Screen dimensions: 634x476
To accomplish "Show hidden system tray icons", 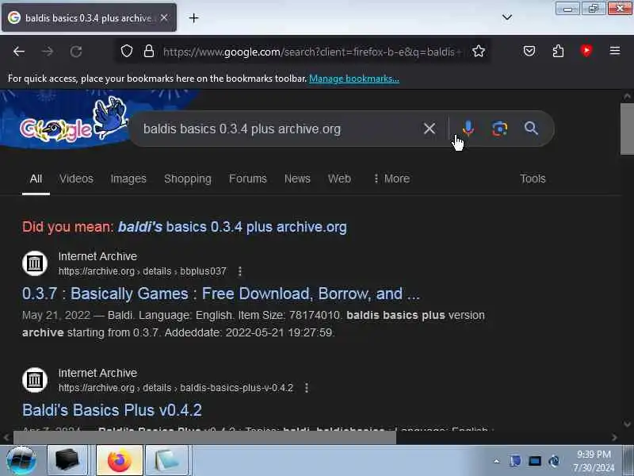I will [497, 461].
